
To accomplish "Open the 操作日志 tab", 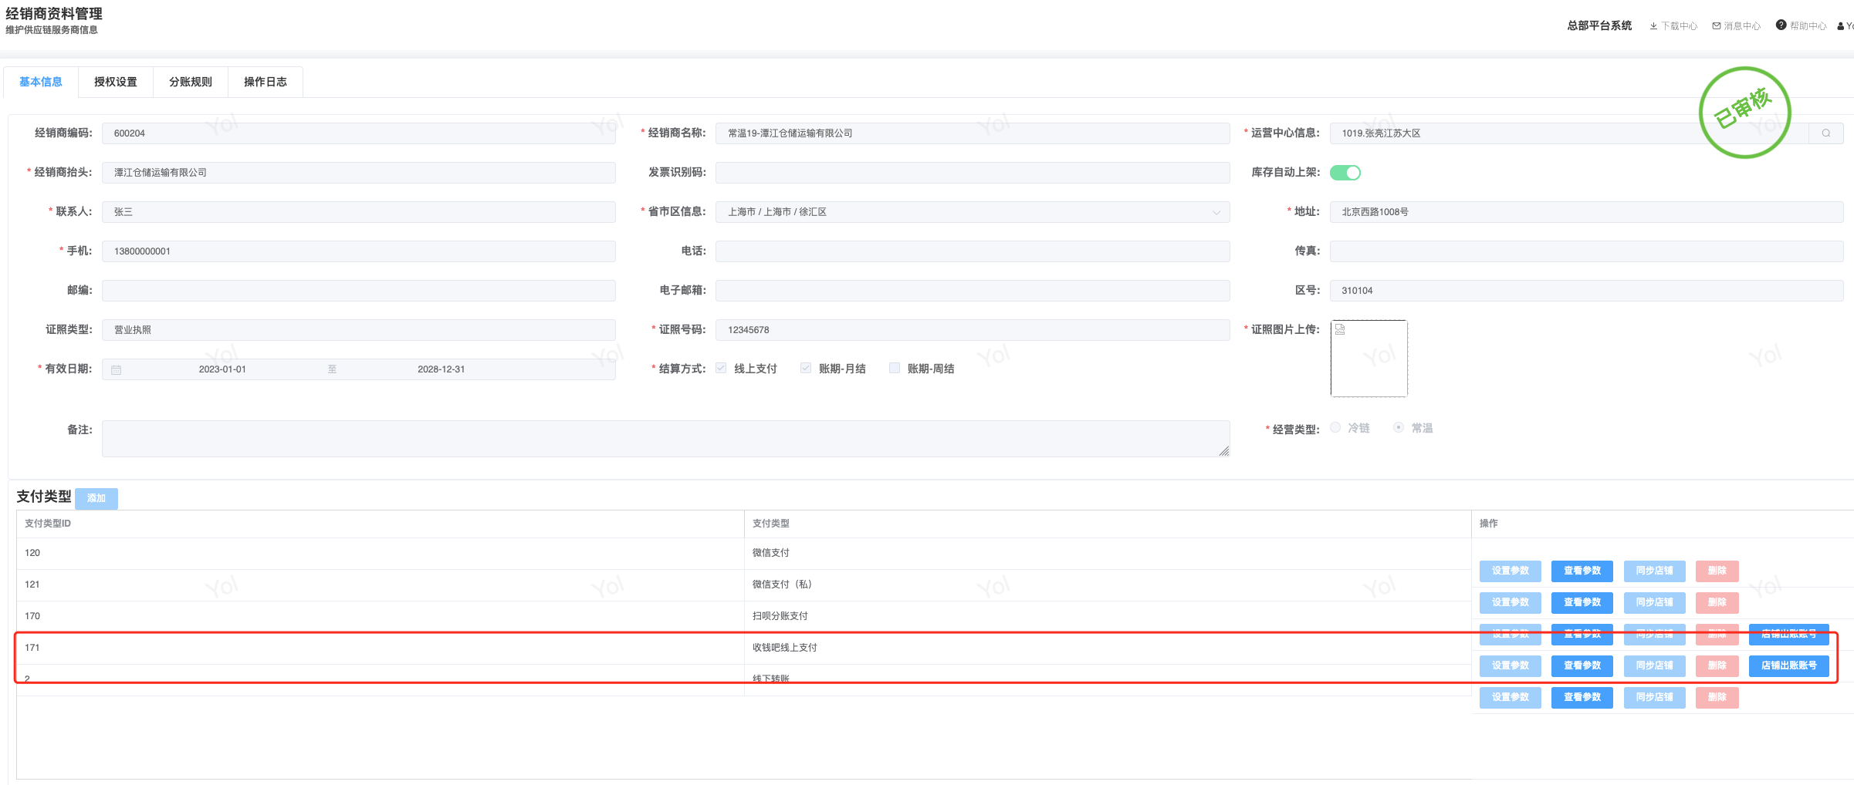I will coord(266,82).
